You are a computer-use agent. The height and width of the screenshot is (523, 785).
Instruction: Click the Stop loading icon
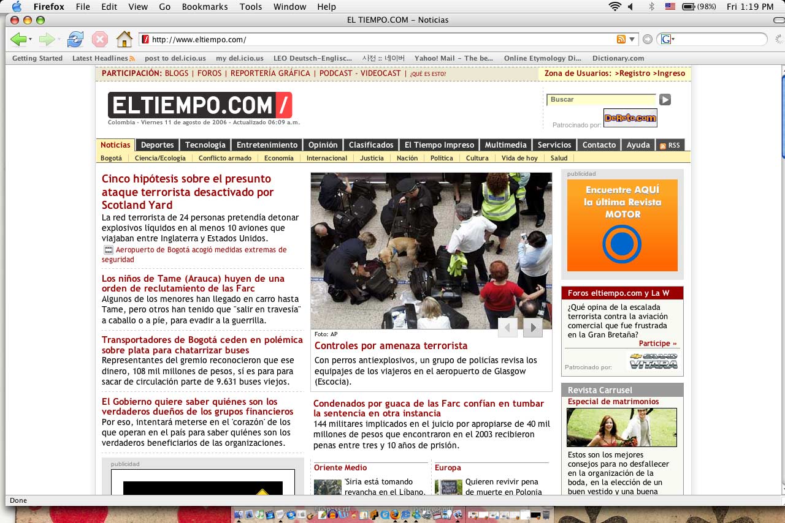[99, 39]
